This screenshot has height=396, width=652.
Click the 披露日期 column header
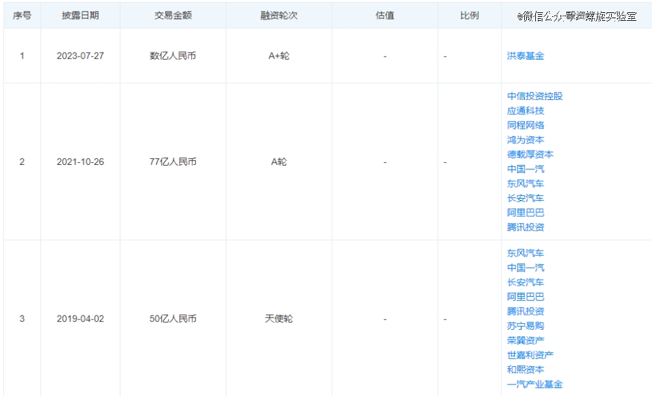(x=80, y=16)
